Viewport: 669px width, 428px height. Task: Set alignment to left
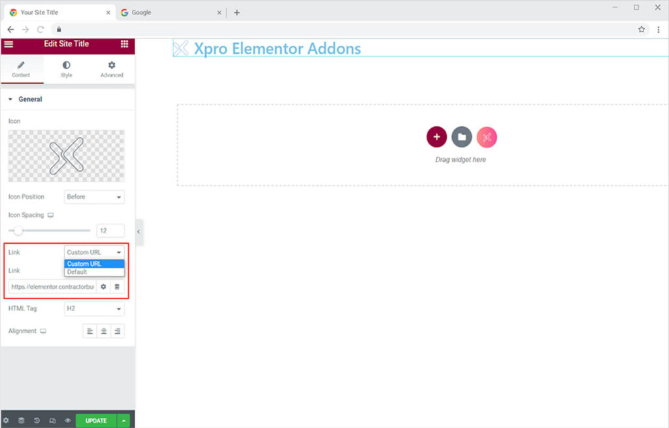90,331
